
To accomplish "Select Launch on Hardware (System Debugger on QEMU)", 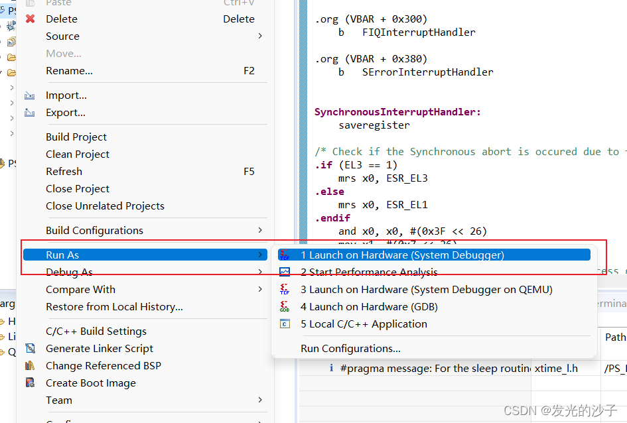I will (x=435, y=289).
